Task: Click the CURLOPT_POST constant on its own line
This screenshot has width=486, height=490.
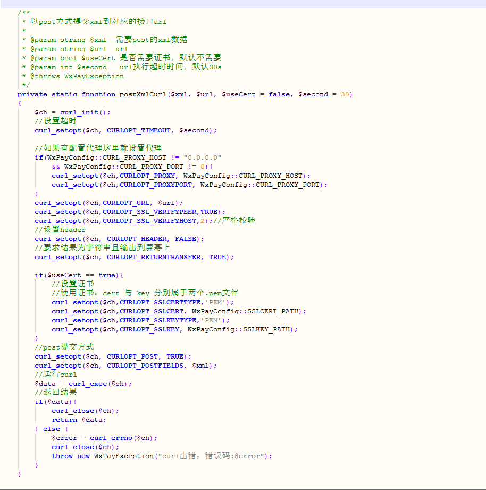Action: (x=132, y=356)
